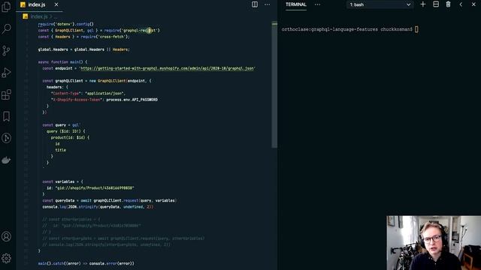Open the Bookmarks view icon
This screenshot has width=481, height=270.
tap(6, 116)
